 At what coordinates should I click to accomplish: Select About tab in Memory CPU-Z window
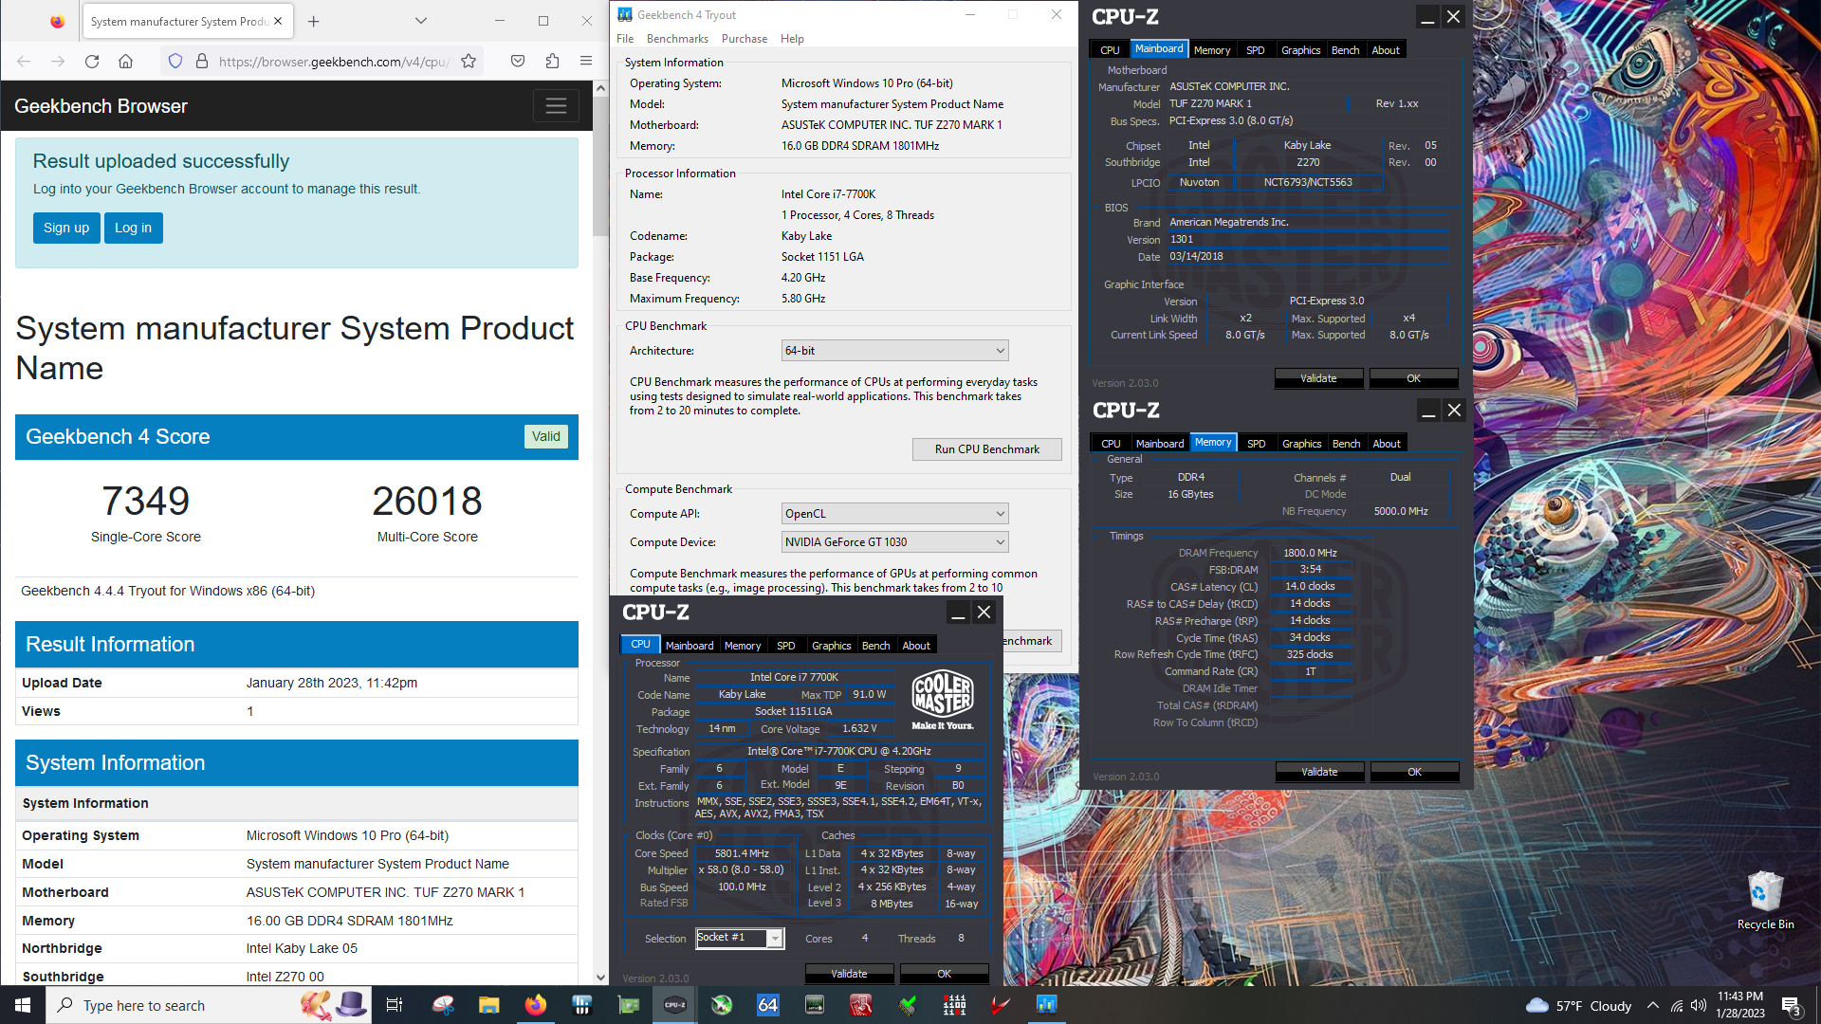[x=1387, y=444]
